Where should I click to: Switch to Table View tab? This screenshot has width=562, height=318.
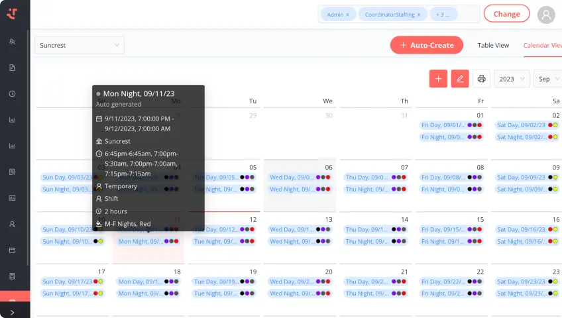pyautogui.click(x=493, y=45)
